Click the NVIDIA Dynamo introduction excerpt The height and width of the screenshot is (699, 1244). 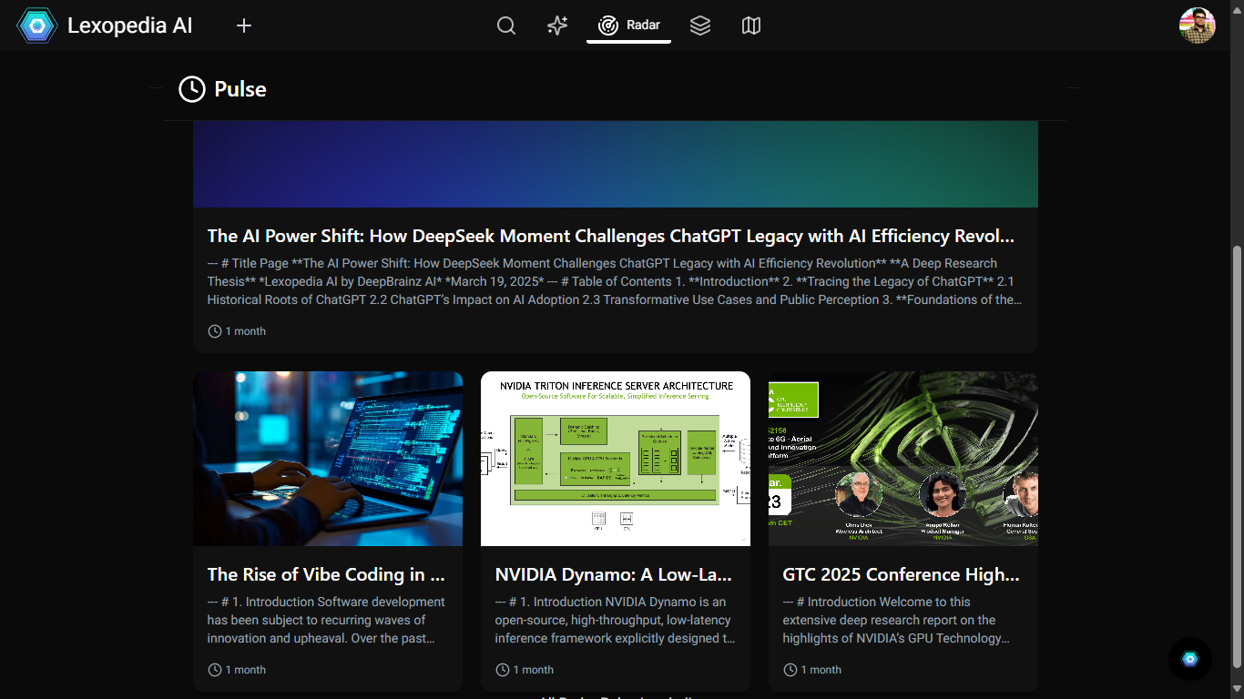(x=615, y=620)
